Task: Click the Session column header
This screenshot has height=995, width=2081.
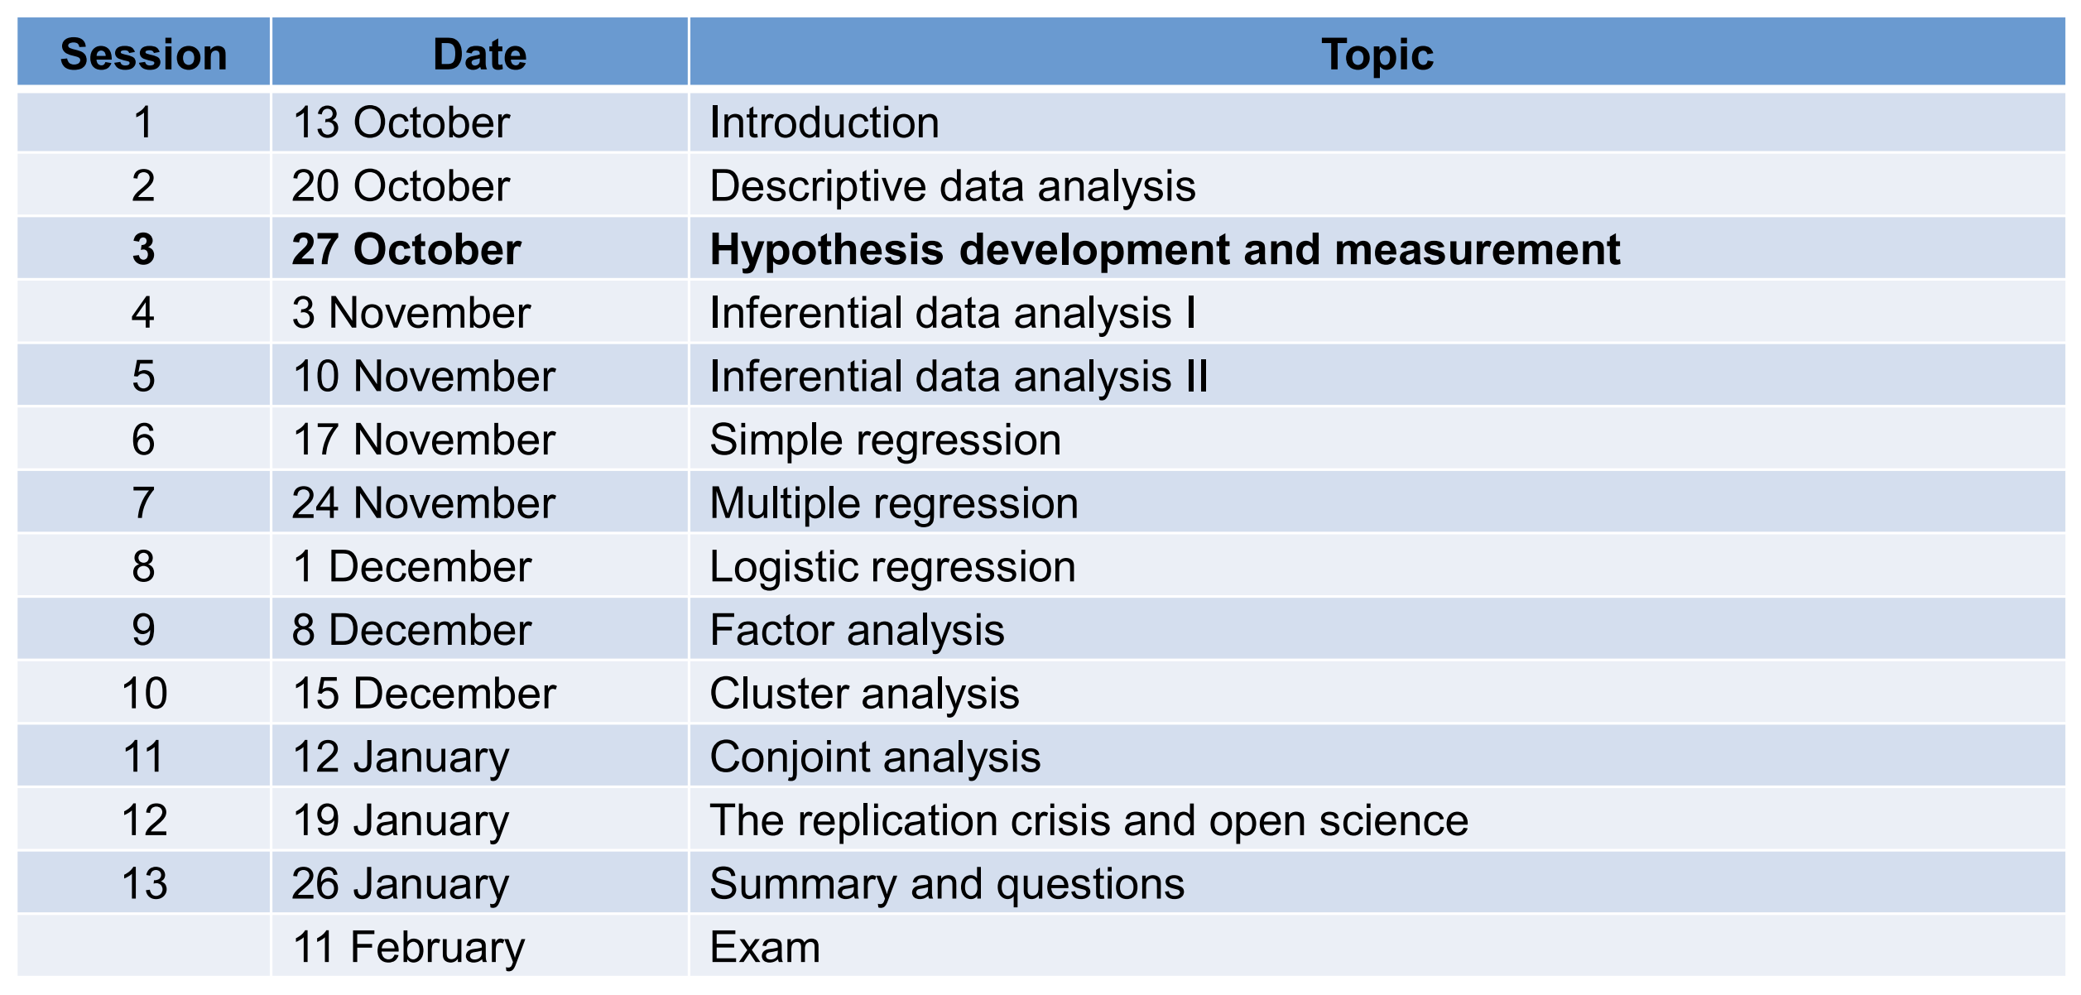Action: [143, 55]
